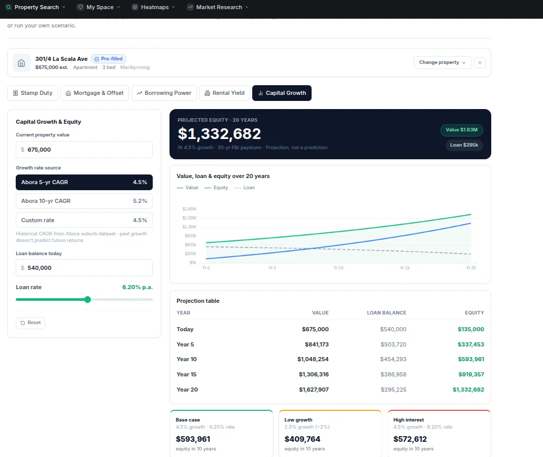This screenshot has height=457, width=543.
Task: Open the Low growth scenario card
Action: pyautogui.click(x=330, y=434)
